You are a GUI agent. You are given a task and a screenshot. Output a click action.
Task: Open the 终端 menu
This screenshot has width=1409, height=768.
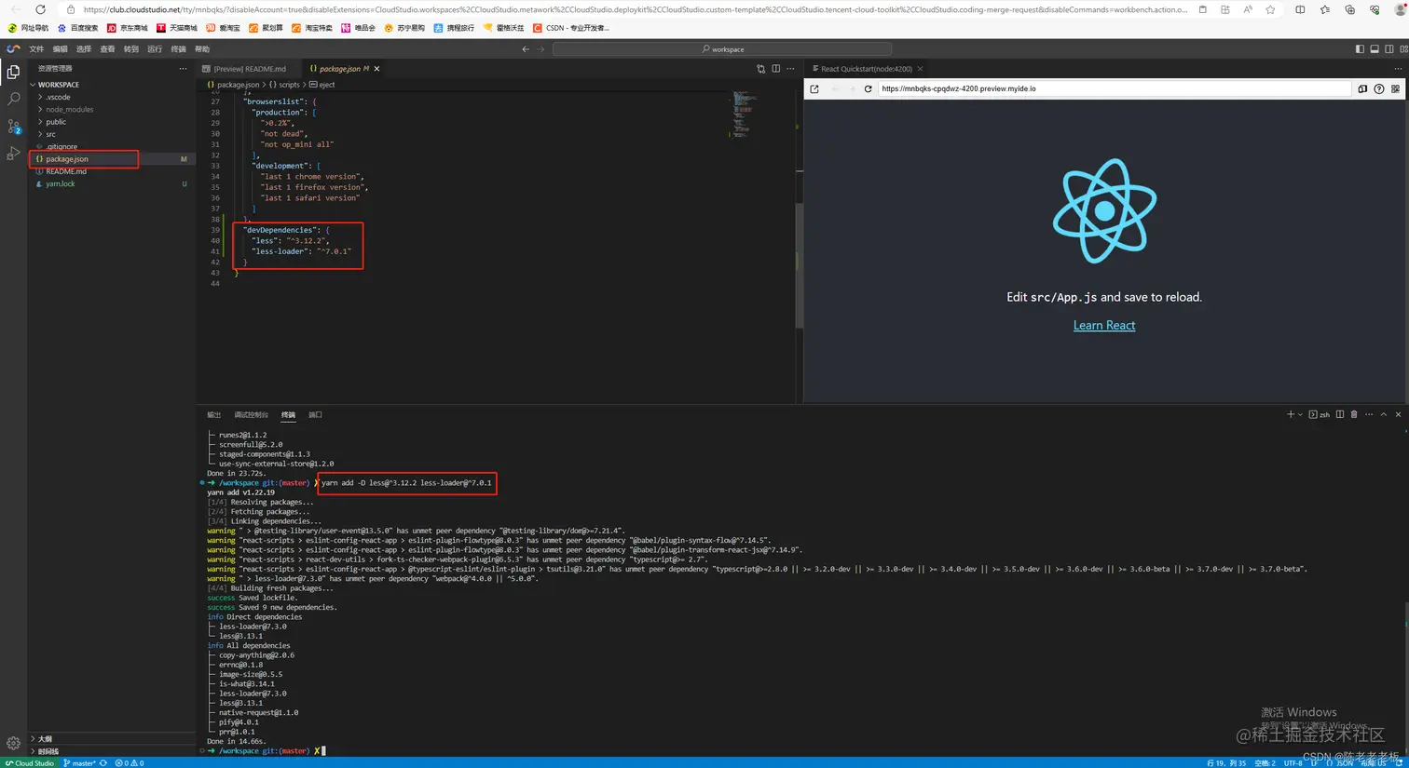tap(179, 48)
